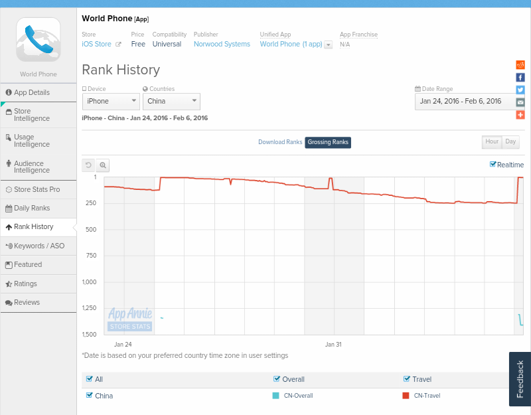Open the Norwood Systems publisher link
Image resolution: width=531 pixels, height=415 pixels.
click(222, 44)
